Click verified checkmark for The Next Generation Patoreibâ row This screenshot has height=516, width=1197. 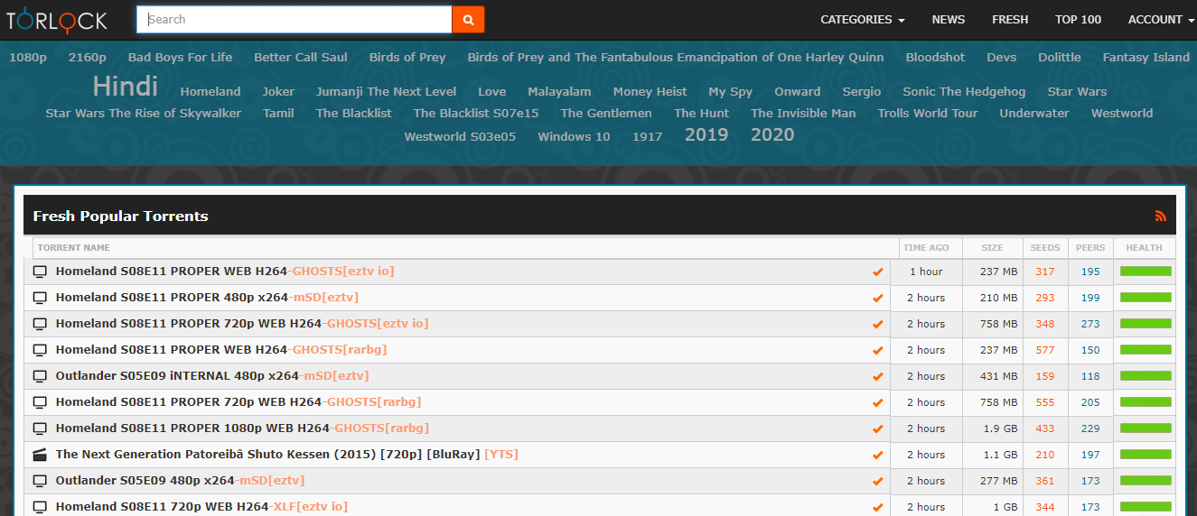click(877, 455)
